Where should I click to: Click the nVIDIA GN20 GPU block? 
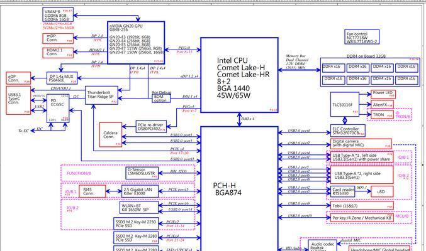point(136,43)
